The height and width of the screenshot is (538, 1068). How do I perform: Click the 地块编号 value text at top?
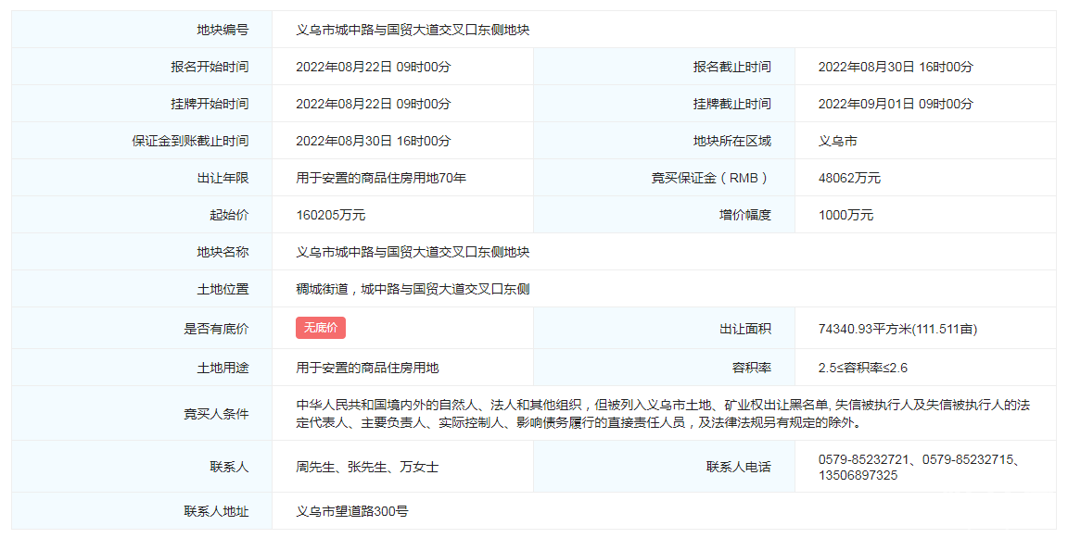[x=413, y=30]
